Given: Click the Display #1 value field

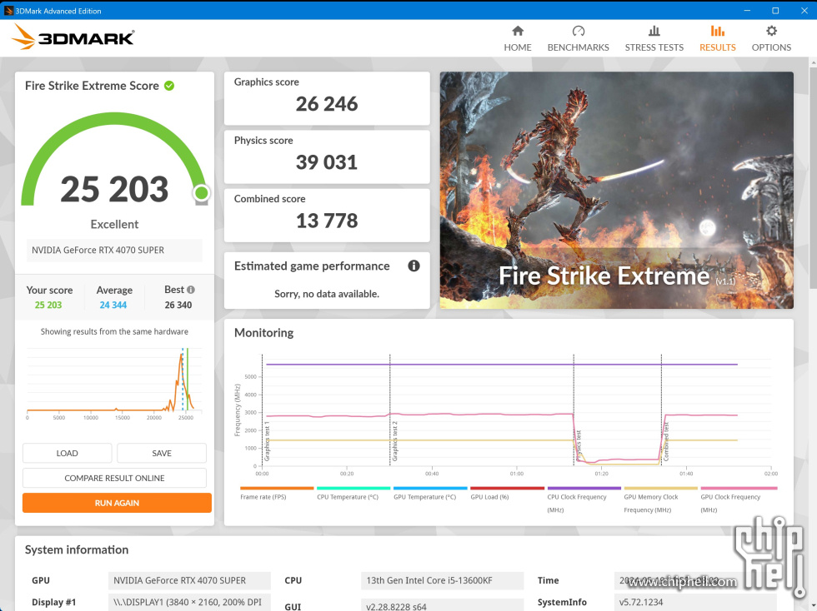Looking at the screenshot, I should [189, 602].
